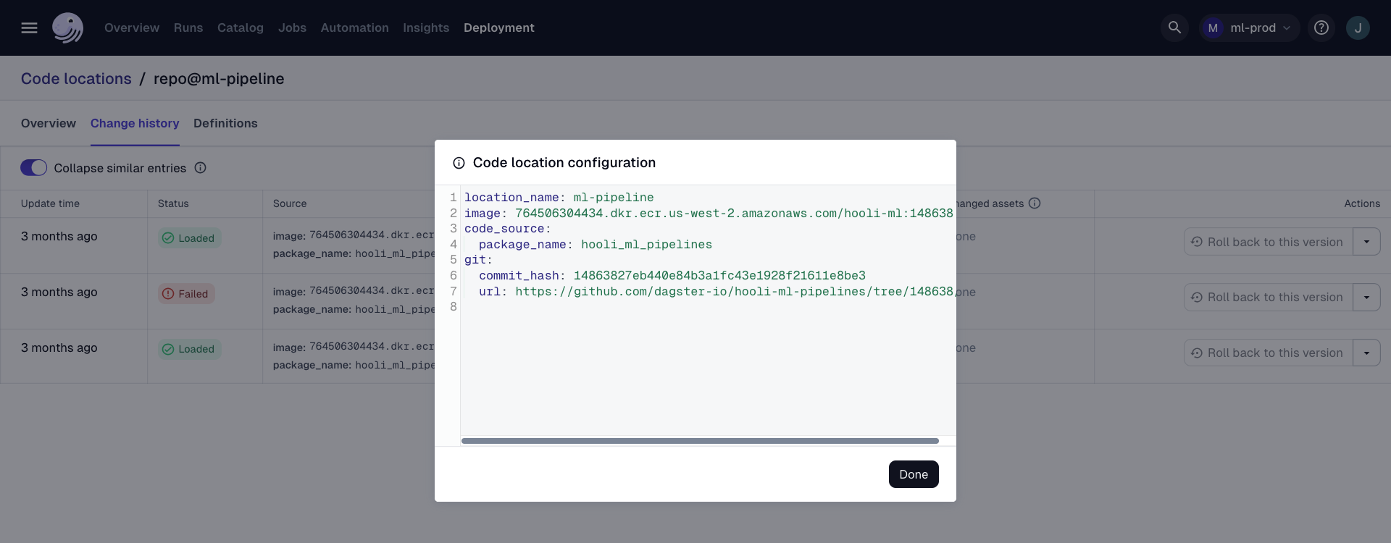Open the search icon in top bar
This screenshot has width=1391, height=543.
(1174, 28)
